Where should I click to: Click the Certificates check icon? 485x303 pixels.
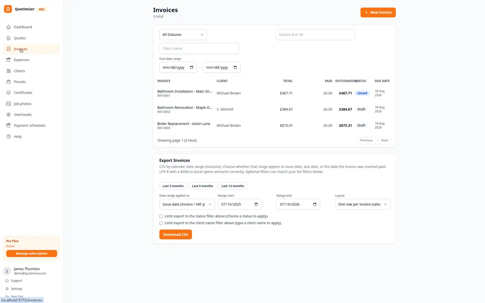[9, 92]
